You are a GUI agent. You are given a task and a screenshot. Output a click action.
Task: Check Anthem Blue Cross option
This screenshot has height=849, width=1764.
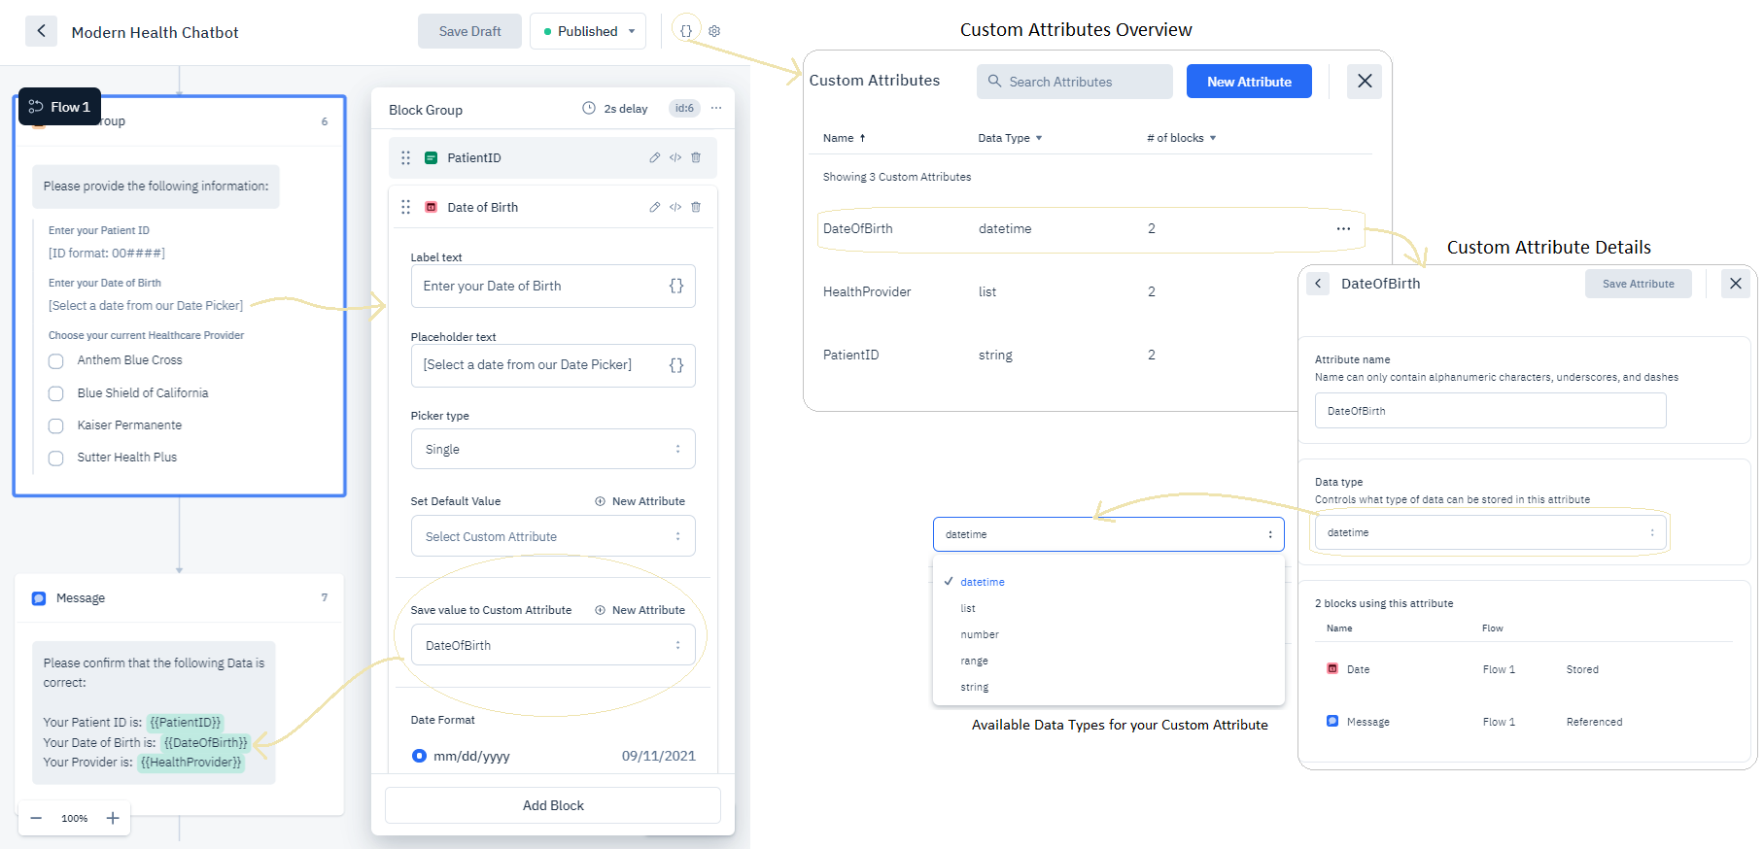(56, 361)
